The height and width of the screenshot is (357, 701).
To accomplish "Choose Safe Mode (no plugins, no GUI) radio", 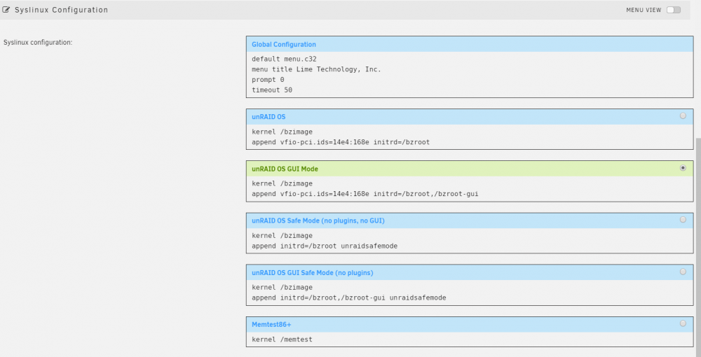I will tap(683, 220).
